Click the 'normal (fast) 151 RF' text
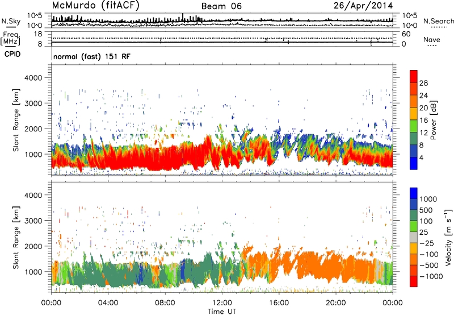Image resolution: width=454 pixels, height=315 pixels. tap(92, 56)
